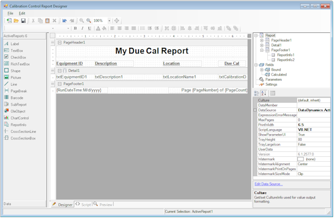Set font color with A icon
The width and height of the screenshot is (334, 218).
(x=98, y=28)
